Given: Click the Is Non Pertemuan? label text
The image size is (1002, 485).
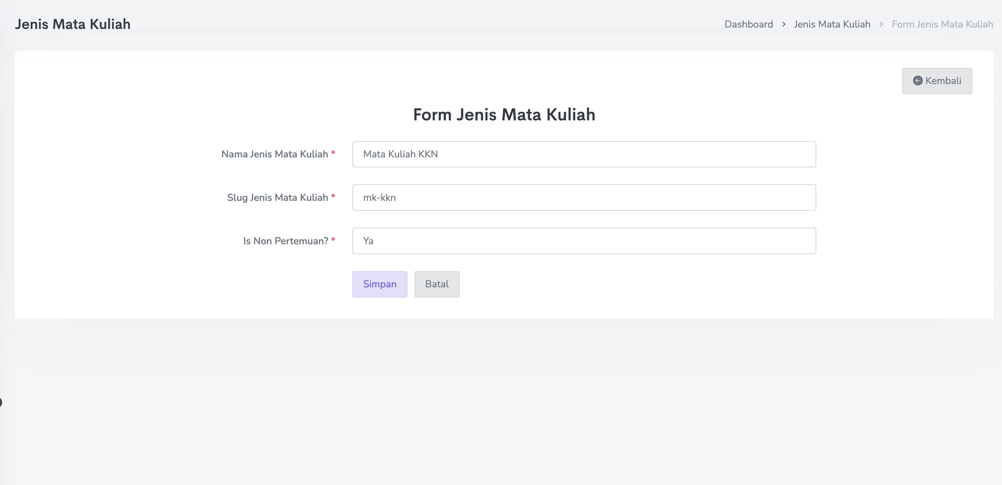Looking at the screenshot, I should coord(285,241).
